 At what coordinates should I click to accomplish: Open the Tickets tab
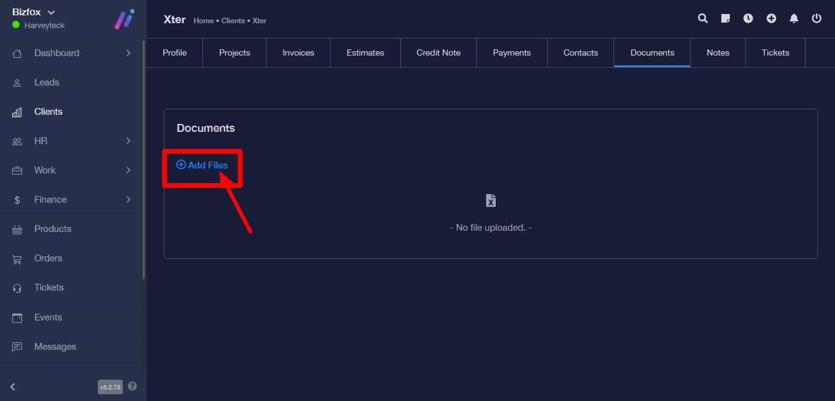(x=775, y=53)
